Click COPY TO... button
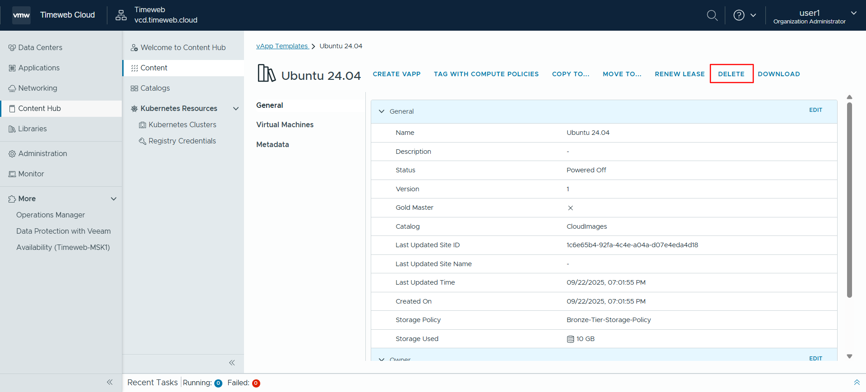 (x=571, y=74)
